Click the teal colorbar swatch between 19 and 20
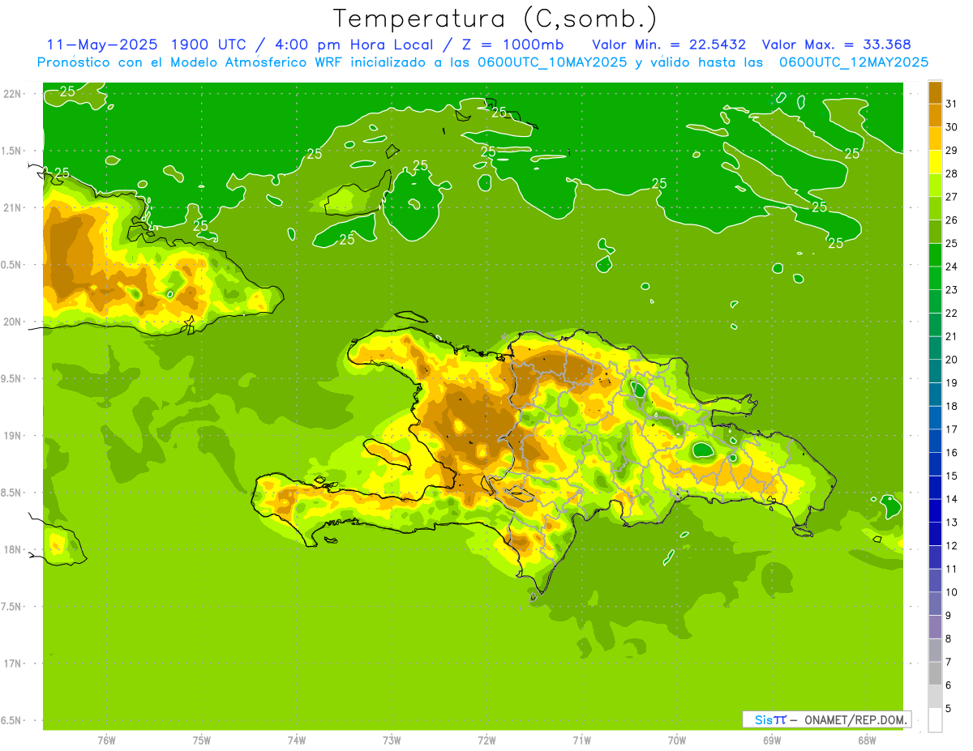The width and height of the screenshot is (973, 751). click(935, 371)
